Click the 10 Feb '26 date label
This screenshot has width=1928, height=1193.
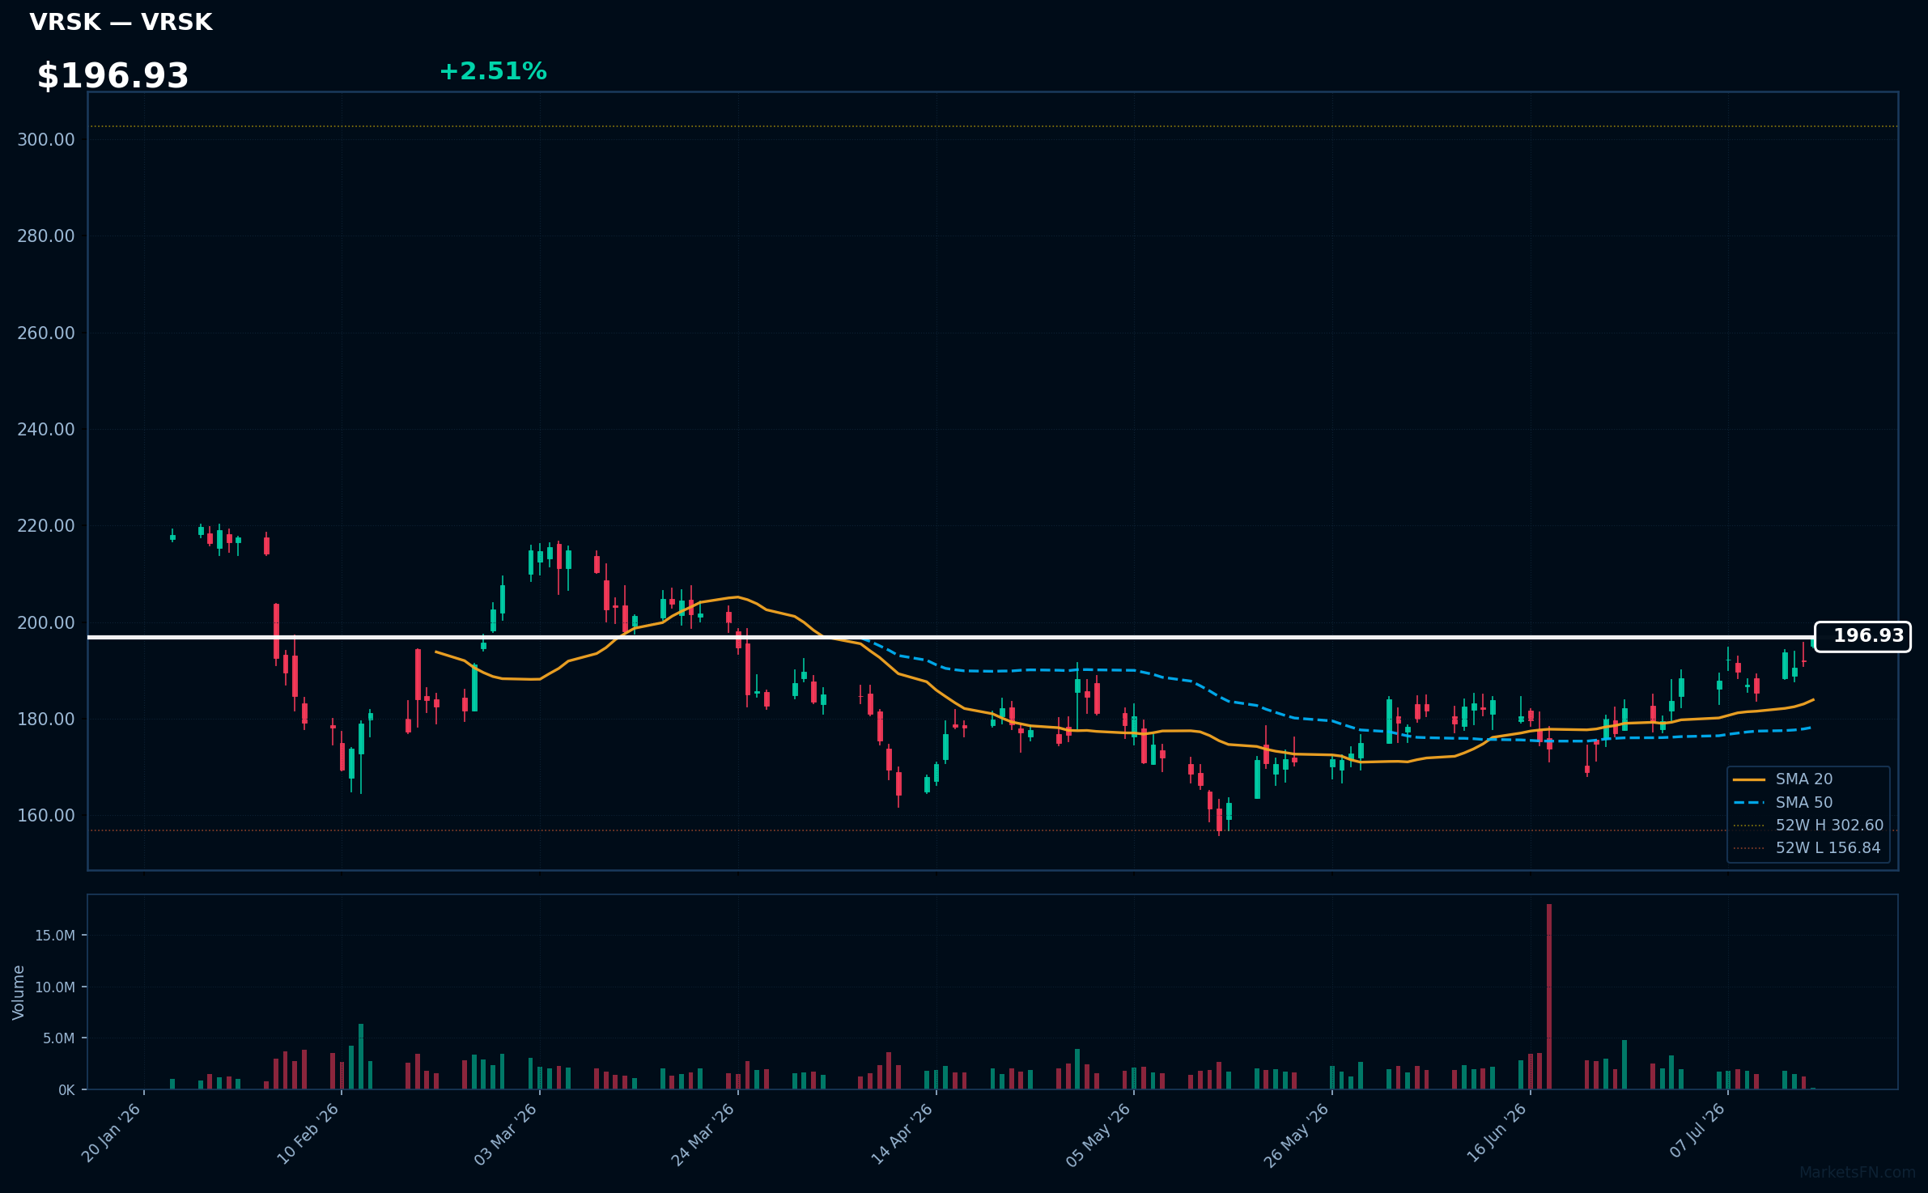[308, 1133]
